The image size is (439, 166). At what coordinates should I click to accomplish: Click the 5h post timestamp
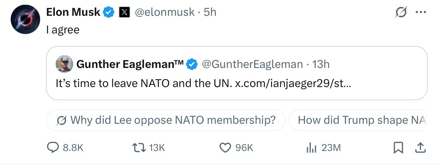[210, 12]
